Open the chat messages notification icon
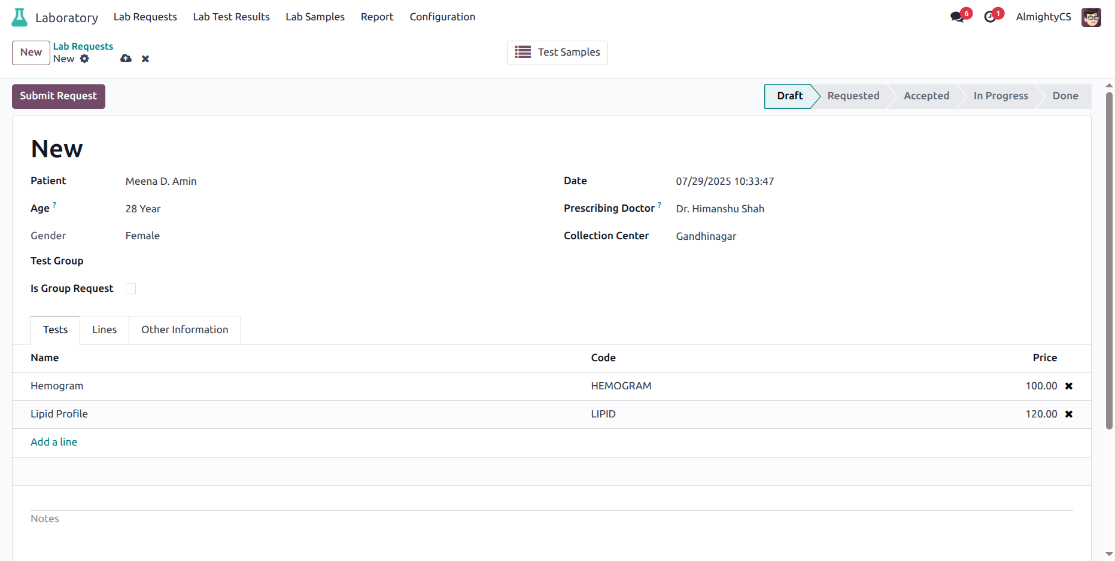 [x=957, y=17]
